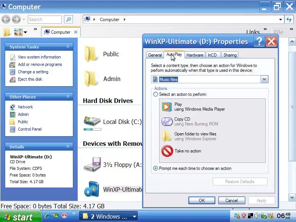Screen dimensions: 296x222
Task: Close the Computer tab with its X
Action: pos(75,32)
